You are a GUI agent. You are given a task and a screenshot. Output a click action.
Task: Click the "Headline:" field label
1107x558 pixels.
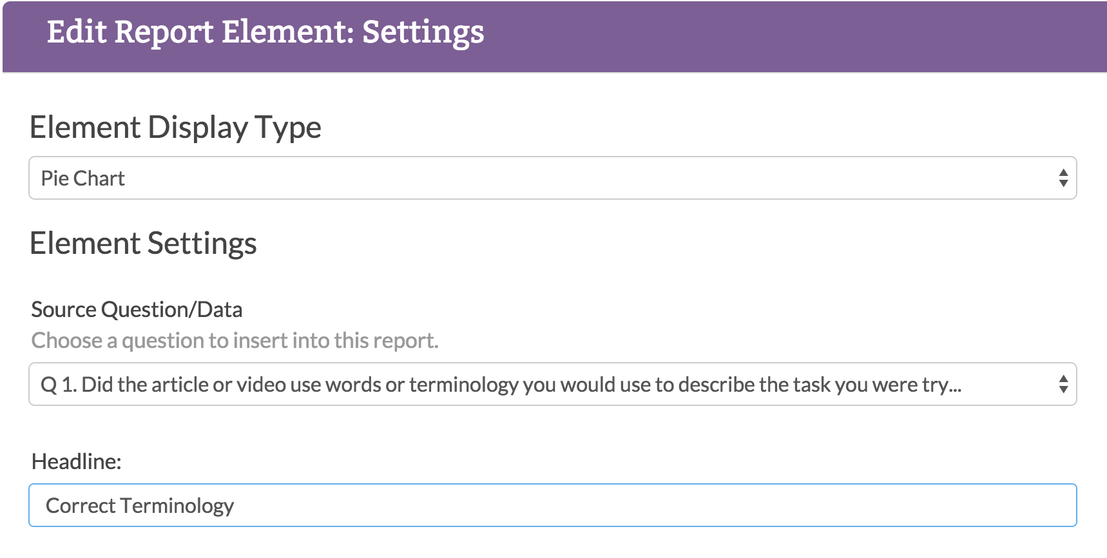(x=76, y=461)
